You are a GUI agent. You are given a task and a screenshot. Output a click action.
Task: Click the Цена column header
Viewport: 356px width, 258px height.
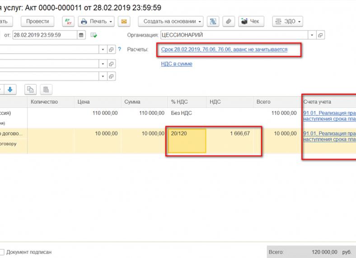[x=98, y=102]
